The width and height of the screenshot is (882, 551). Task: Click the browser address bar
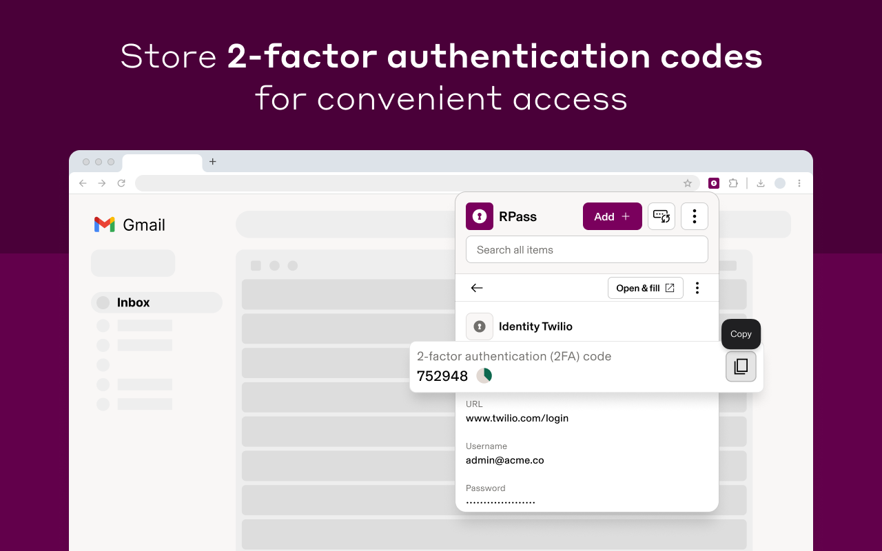tap(418, 183)
